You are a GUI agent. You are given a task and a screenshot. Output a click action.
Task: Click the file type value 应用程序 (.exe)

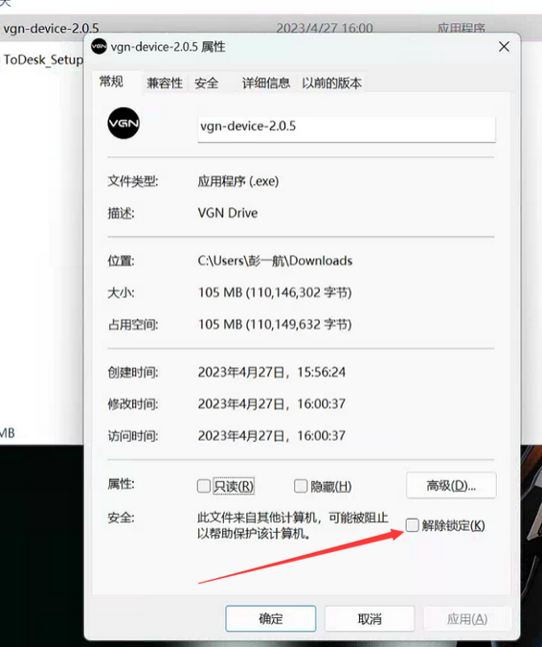238,181
